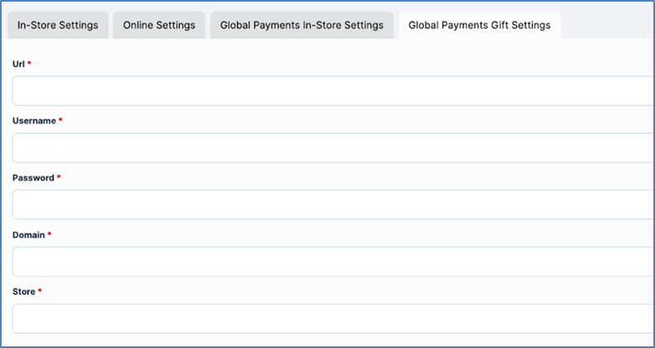
Task: Click the required marker beside Domain
Action: pos(50,234)
